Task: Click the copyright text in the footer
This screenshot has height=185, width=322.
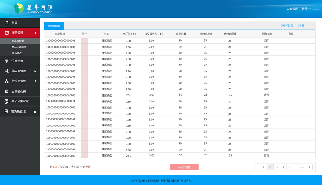Action: 161,181
